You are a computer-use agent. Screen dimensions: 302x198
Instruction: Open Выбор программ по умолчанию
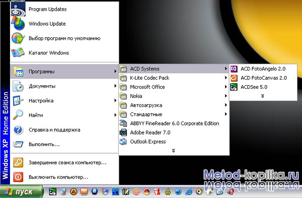click(64, 38)
